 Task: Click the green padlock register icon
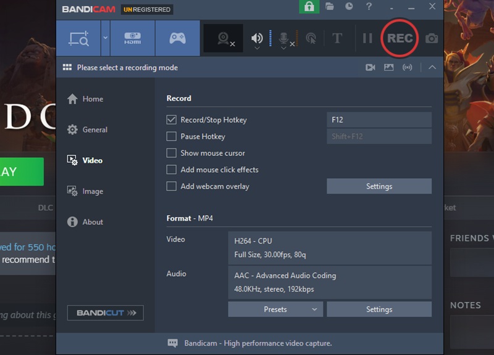(x=309, y=7)
